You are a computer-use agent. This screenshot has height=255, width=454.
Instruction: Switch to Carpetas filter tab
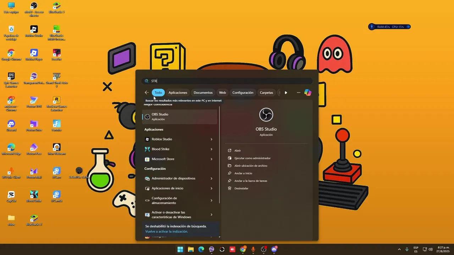point(266,92)
